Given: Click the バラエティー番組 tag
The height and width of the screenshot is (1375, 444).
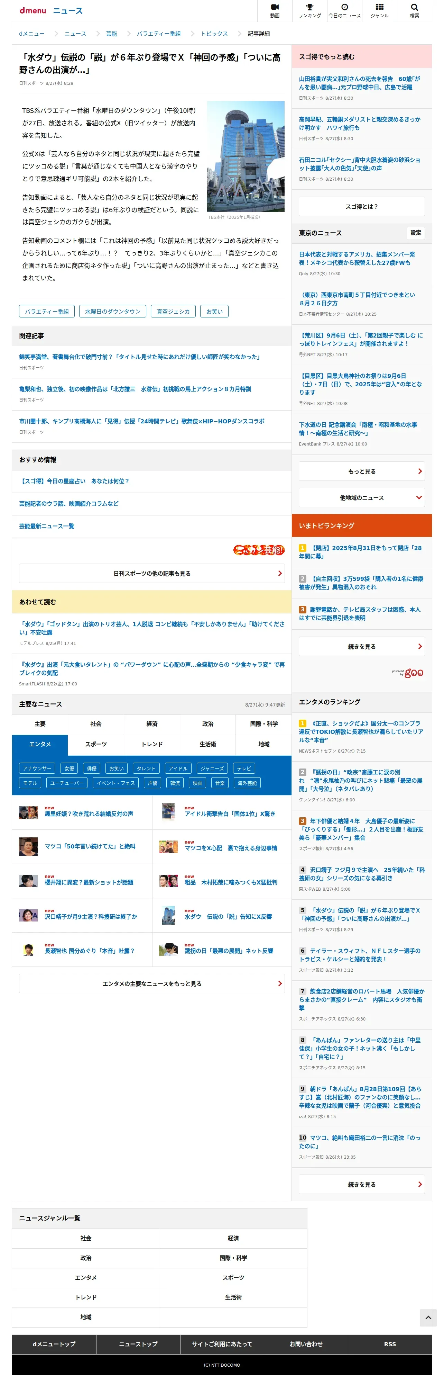Looking at the screenshot, I should [47, 311].
